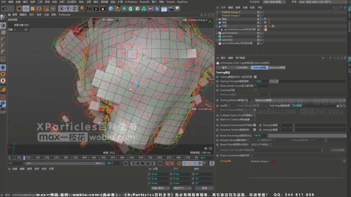Toggle the Tearing enable checkbox
Screen dimensions: 351x197
(255, 77)
